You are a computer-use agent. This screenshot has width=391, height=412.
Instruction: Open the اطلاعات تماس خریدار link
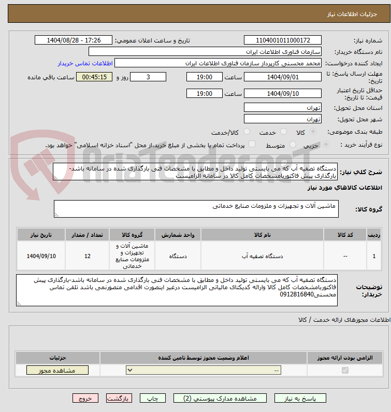tap(85, 63)
